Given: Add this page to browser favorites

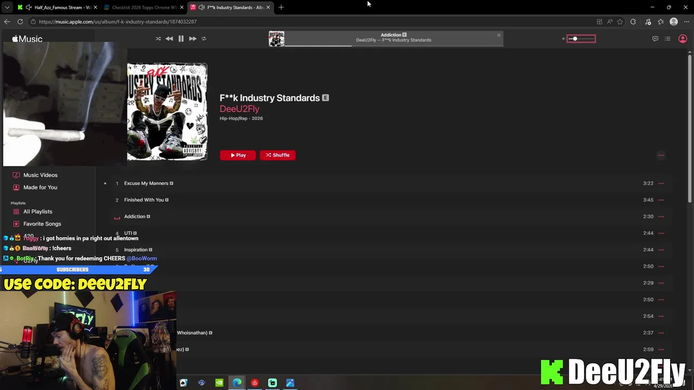Looking at the screenshot, I should 620,22.
